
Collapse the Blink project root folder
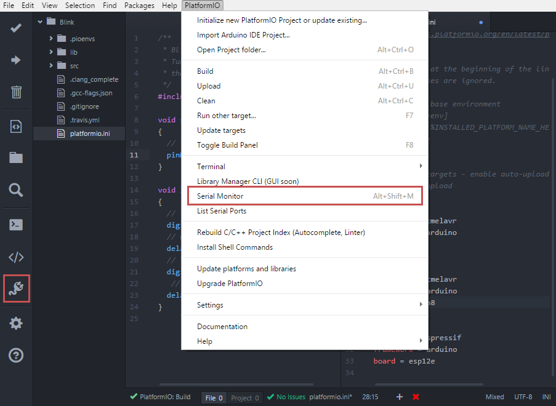[x=41, y=22]
